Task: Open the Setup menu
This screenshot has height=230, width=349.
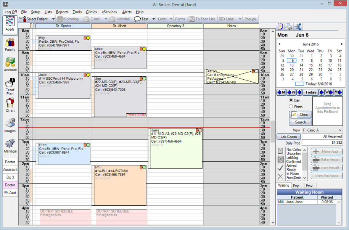Action: click(35, 12)
